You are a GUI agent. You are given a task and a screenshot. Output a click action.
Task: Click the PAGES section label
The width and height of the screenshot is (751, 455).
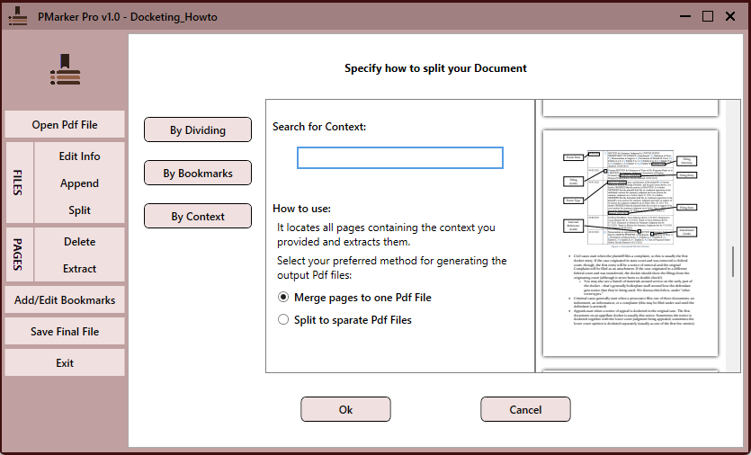coord(18,254)
